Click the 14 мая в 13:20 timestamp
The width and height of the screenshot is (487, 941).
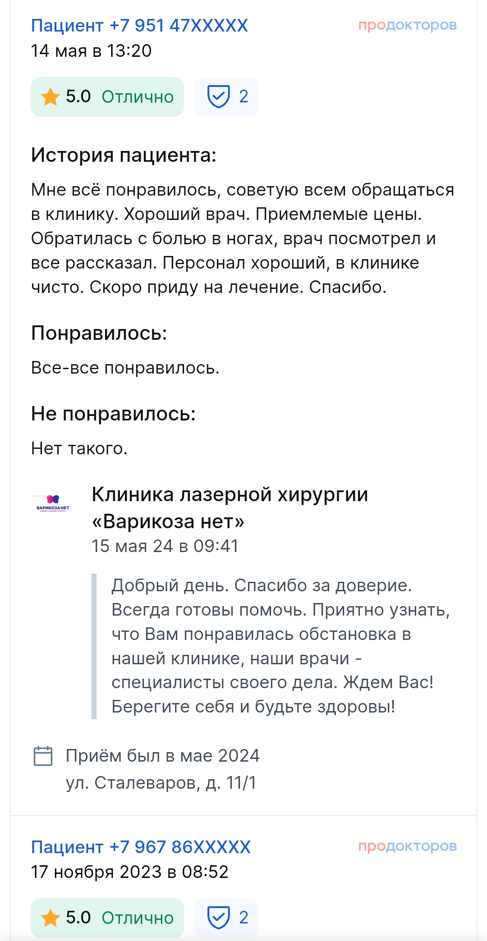coord(91,51)
